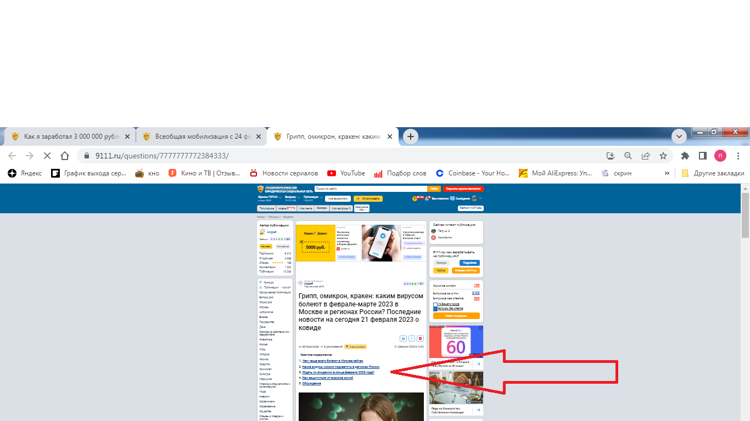Click the orange 'Опубликовать' button

pyautogui.click(x=368, y=198)
